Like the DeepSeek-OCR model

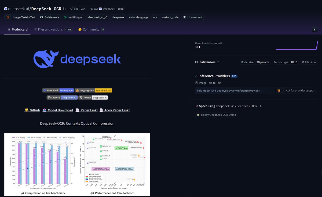(74, 9)
